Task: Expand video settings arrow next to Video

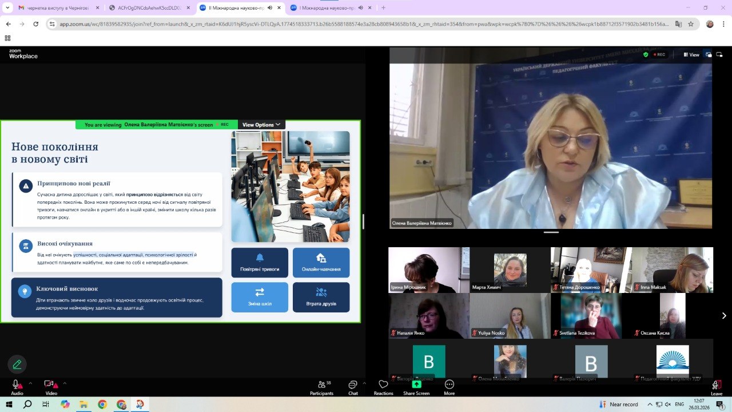Action: tap(65, 383)
